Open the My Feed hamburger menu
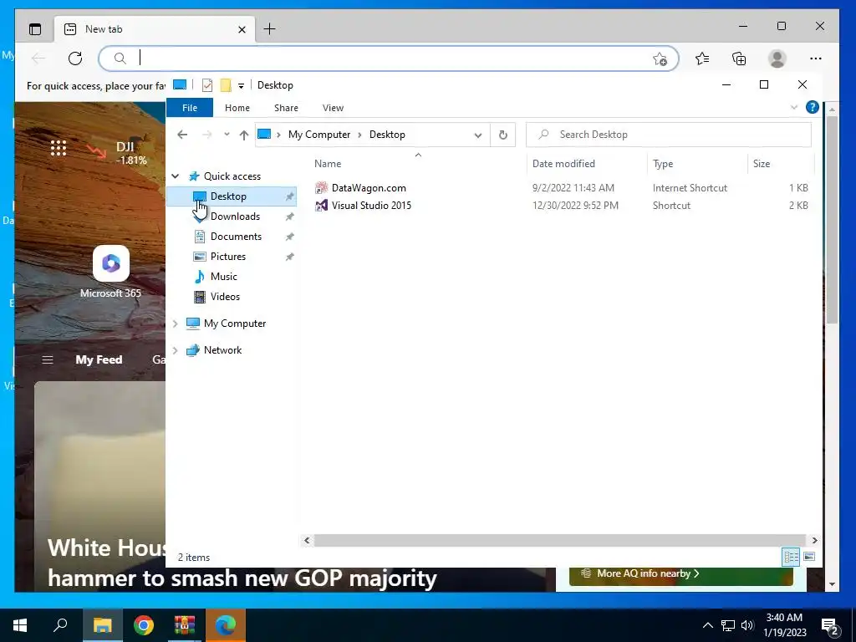856x642 pixels. tap(48, 359)
